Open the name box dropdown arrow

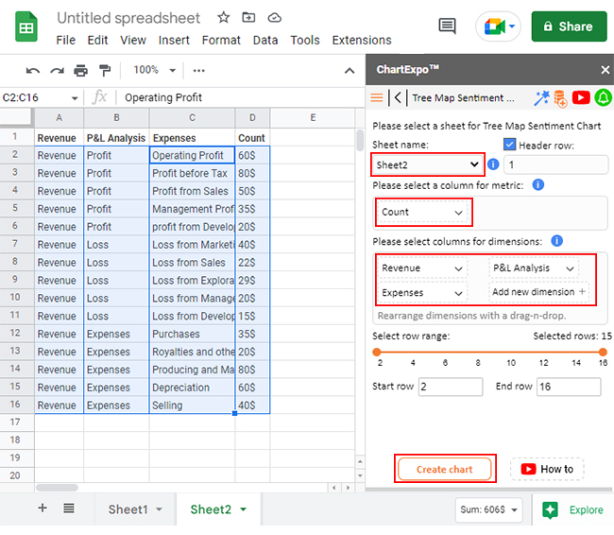[75, 98]
